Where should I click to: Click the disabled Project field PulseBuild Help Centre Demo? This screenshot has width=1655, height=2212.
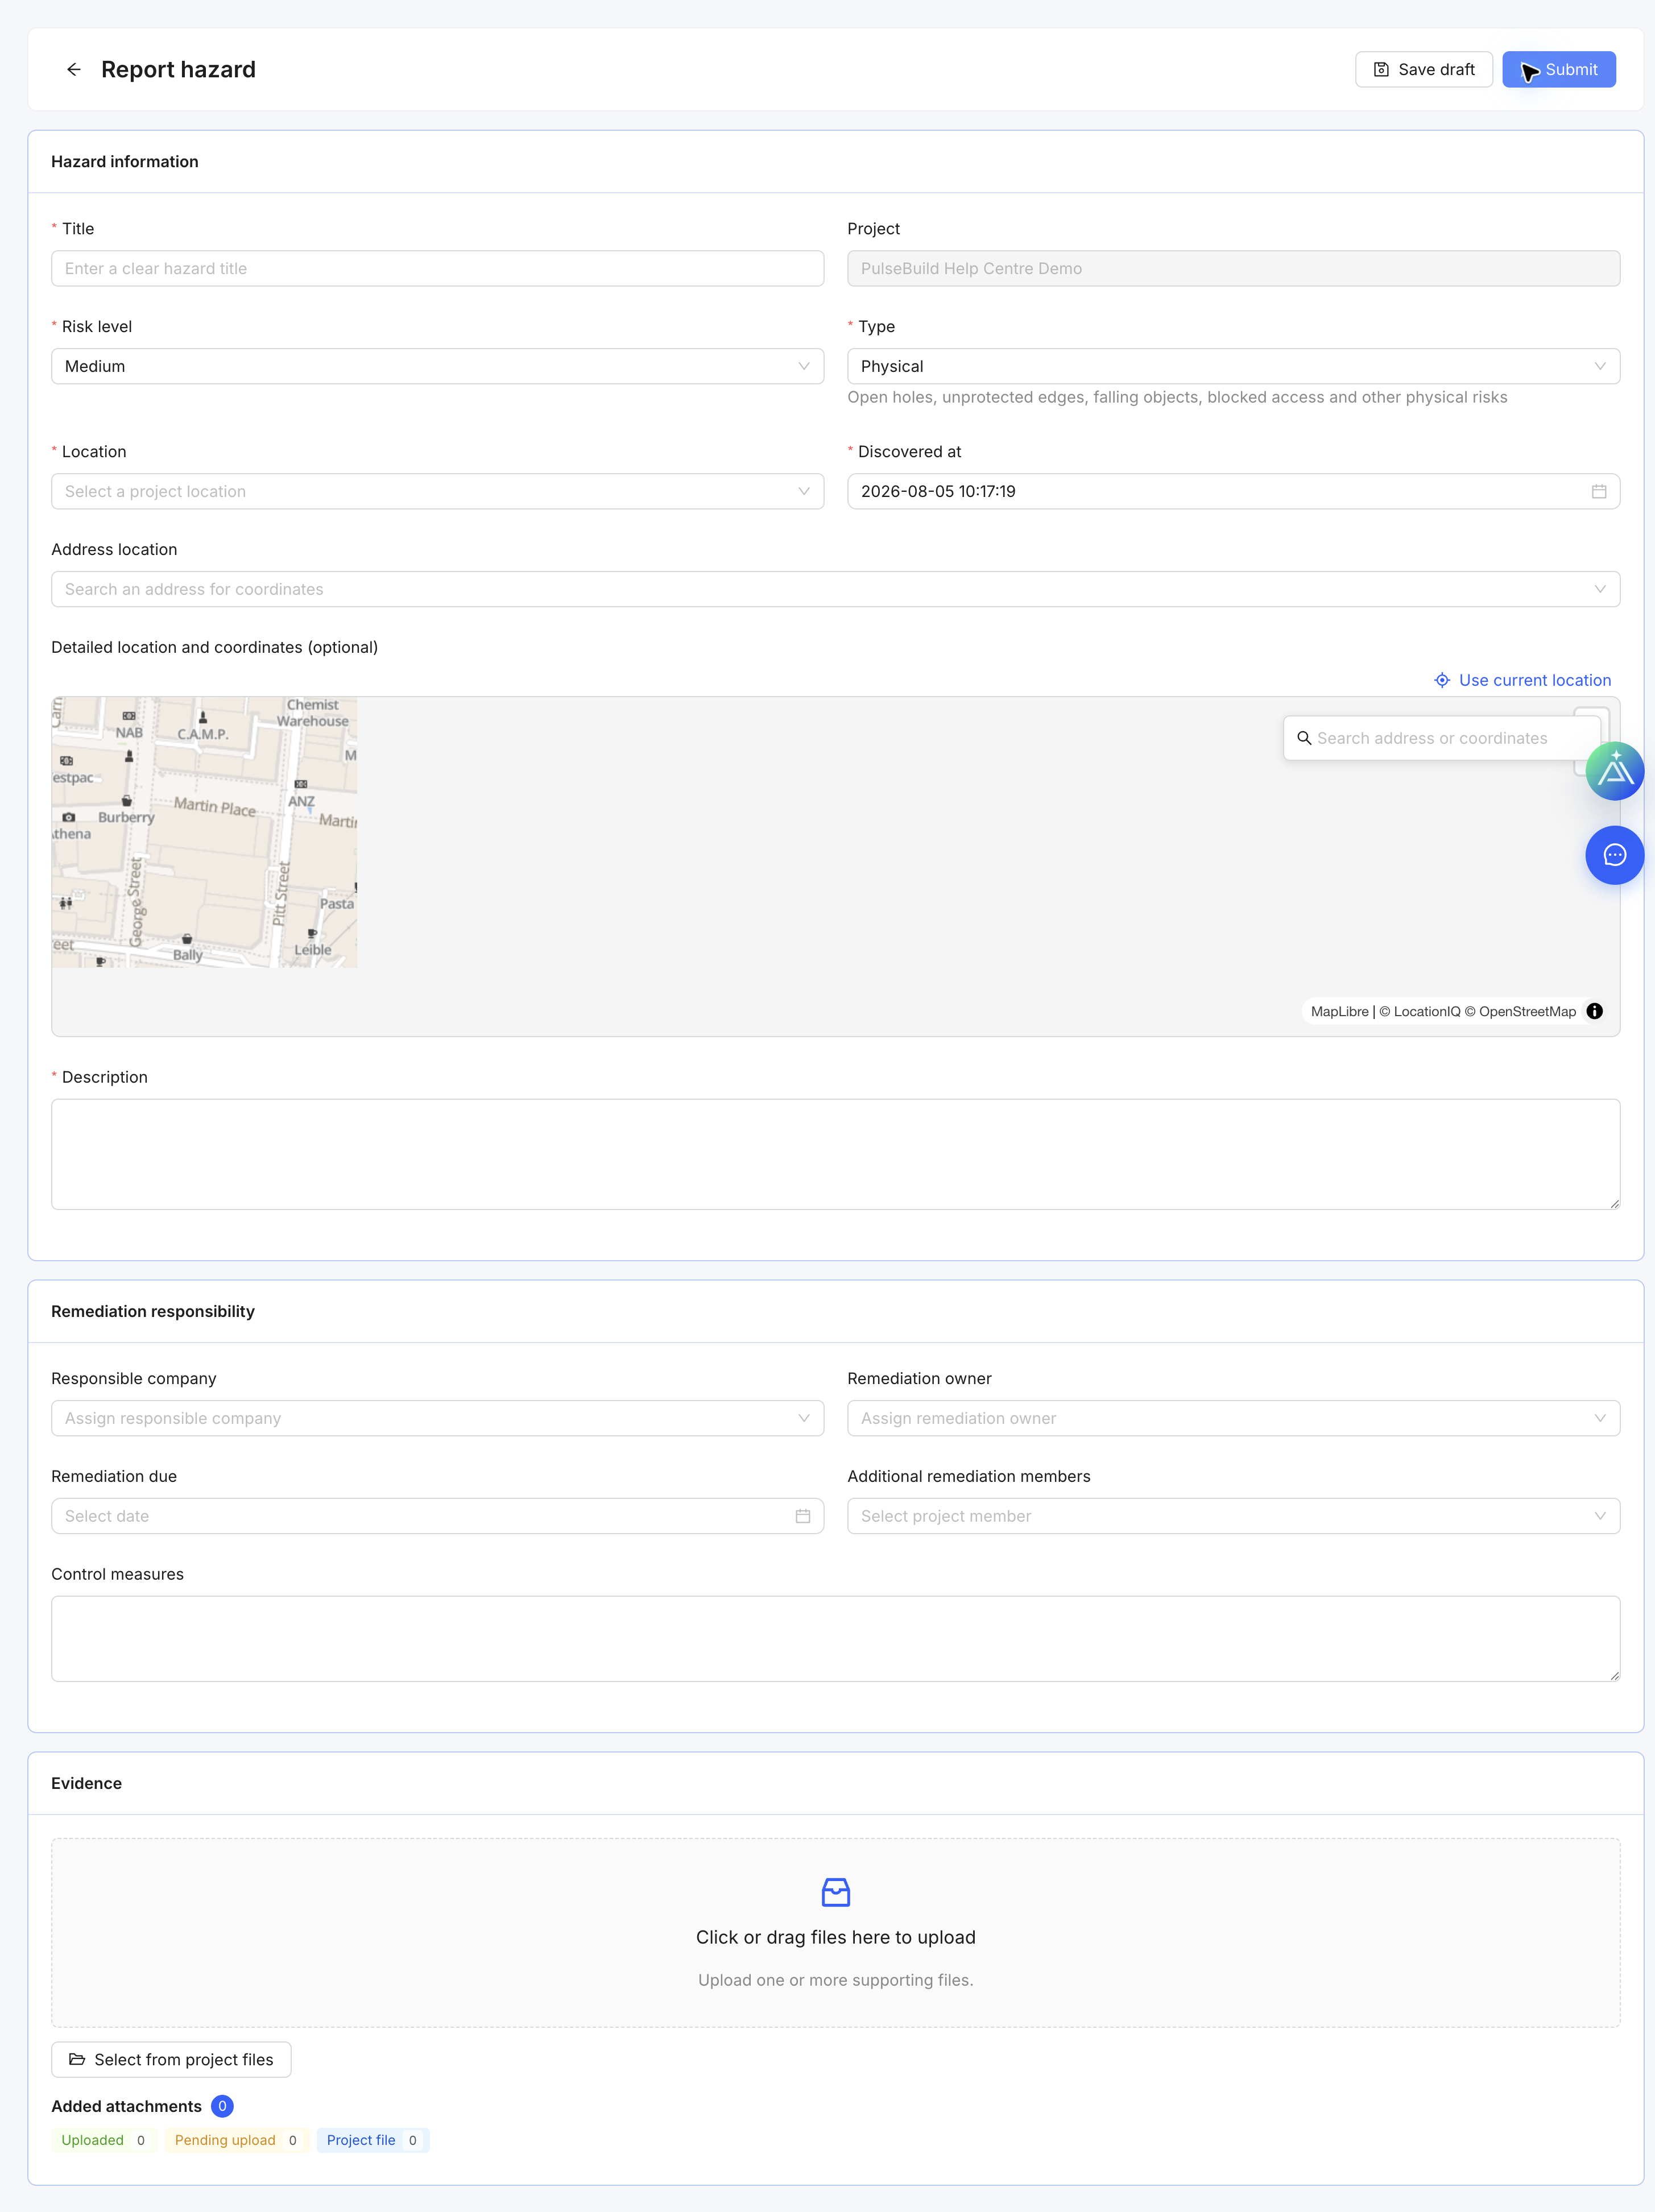1233,268
